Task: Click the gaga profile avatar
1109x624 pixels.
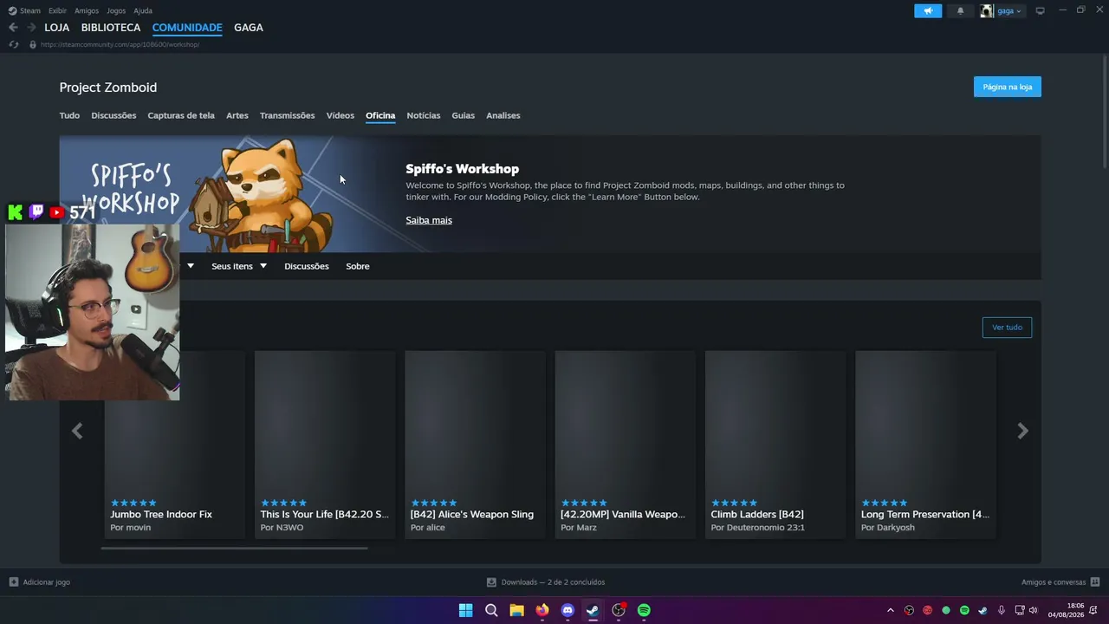Action: pos(987,11)
